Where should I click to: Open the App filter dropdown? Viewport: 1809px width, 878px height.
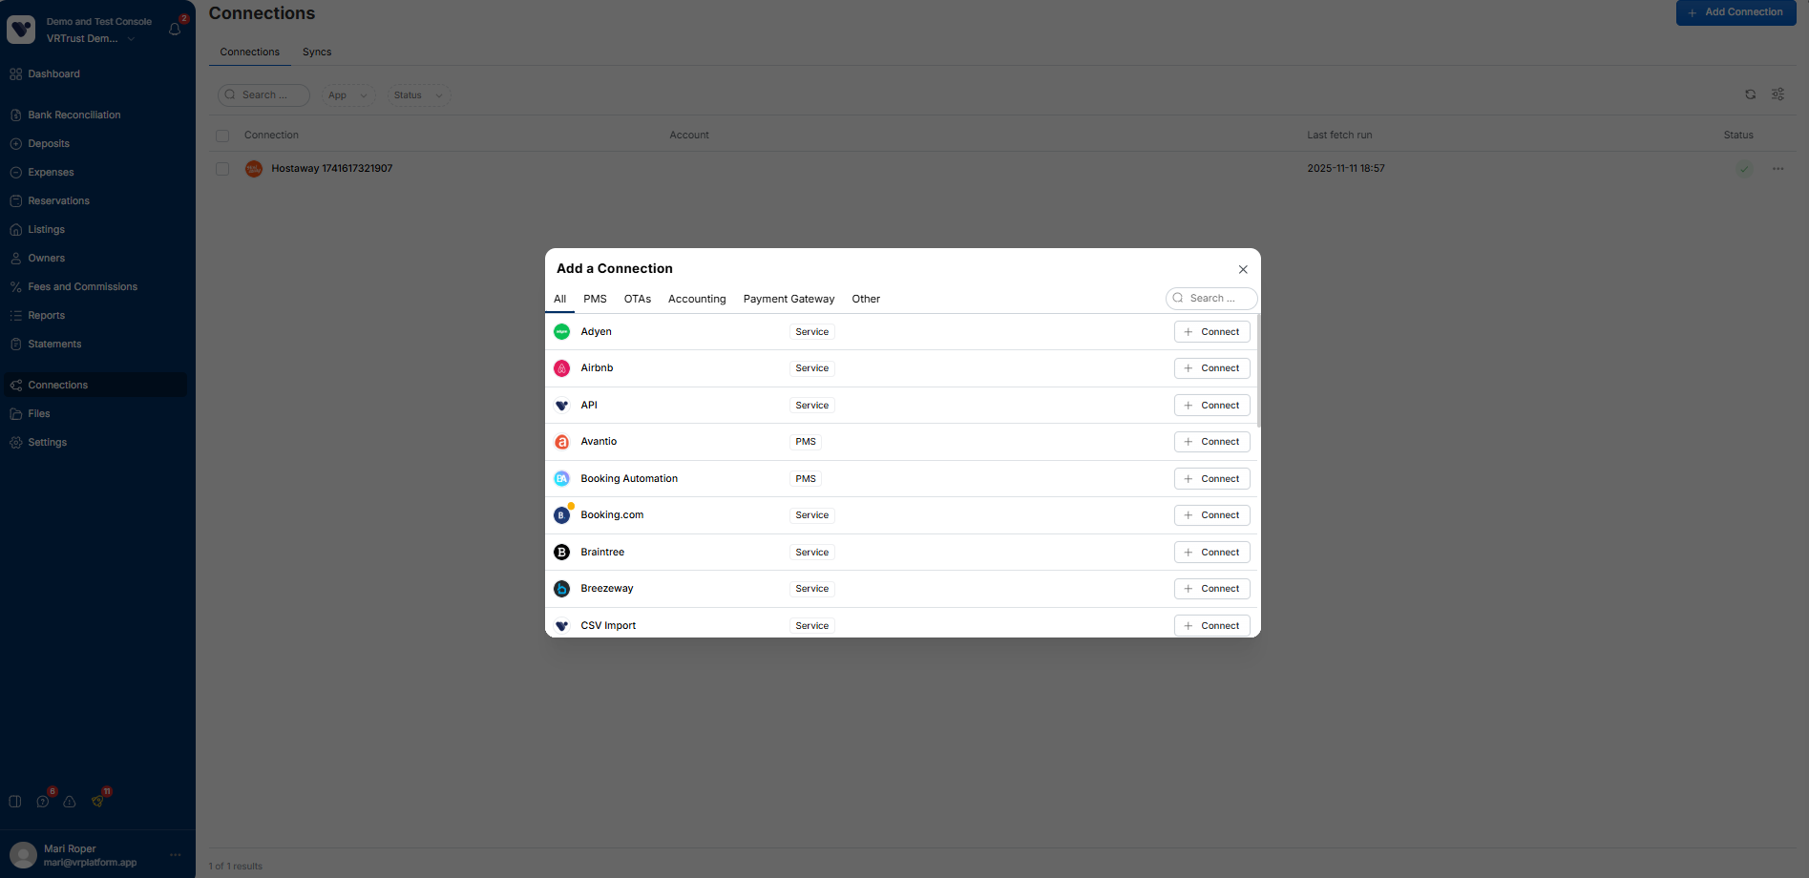pos(347,95)
